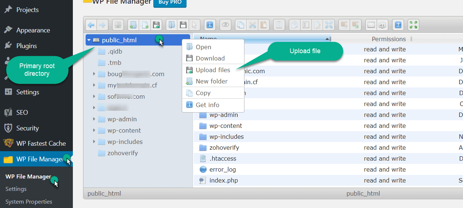The height and width of the screenshot is (208, 463).
Task: Go forward using the toolbar Forward arrow
Action: pyautogui.click(x=102, y=25)
